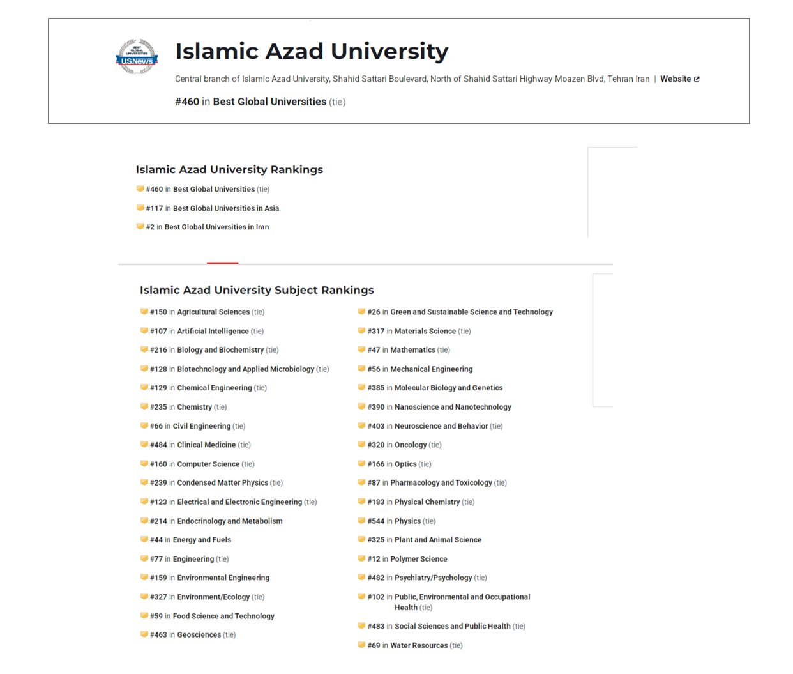Screen dimensions: 793x674
Task: Select the Islamic Azad University page title
Action: tap(312, 51)
